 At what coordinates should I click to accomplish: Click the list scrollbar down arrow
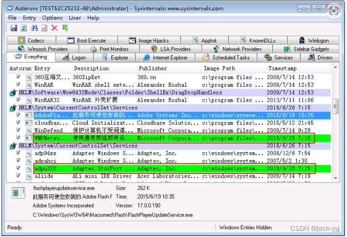pos(336,178)
